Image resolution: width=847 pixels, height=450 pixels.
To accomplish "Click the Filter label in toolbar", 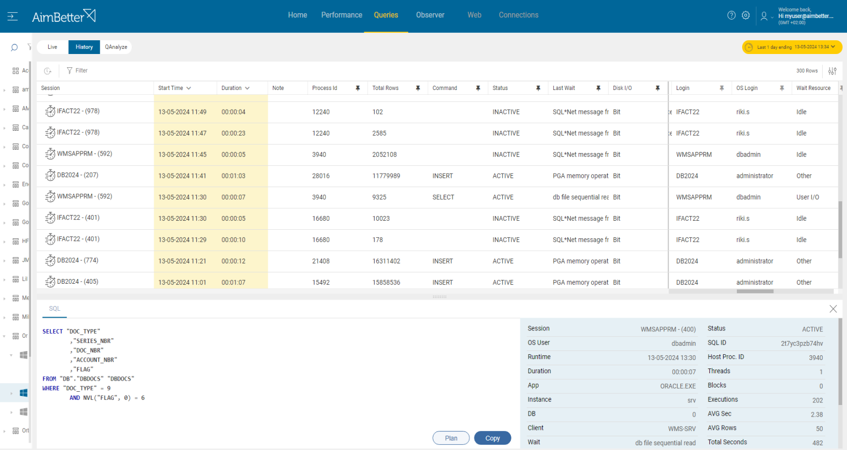I will point(82,70).
